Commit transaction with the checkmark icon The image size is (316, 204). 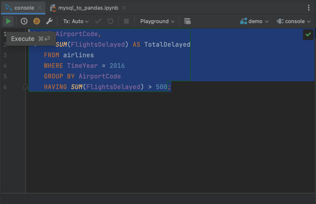(x=98, y=21)
